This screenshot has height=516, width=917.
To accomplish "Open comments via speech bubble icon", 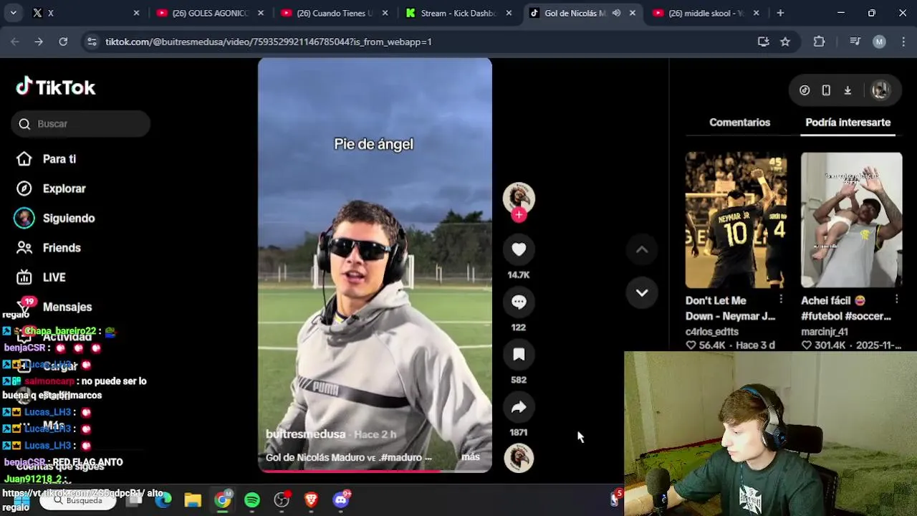I will [x=519, y=302].
